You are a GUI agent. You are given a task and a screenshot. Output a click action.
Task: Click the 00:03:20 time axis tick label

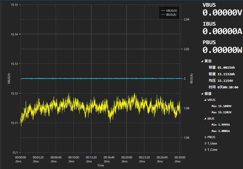(x=38, y=159)
